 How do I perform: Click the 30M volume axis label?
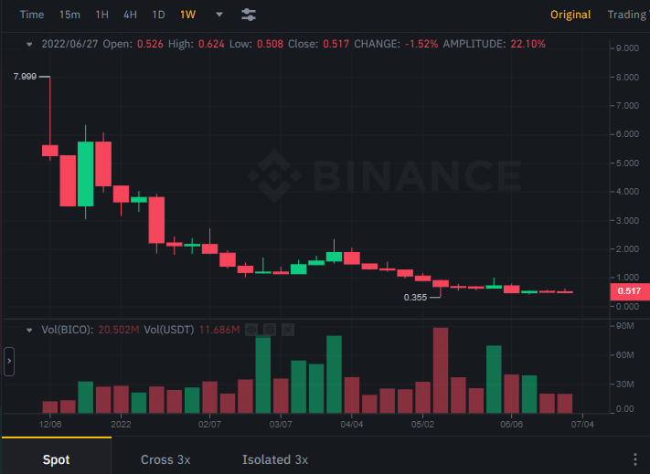click(x=624, y=384)
